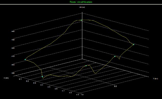This screenshot has height=99, width=162.
Task: Select the waypoint marker at the route's highest peak
Action: click(x=82, y=20)
